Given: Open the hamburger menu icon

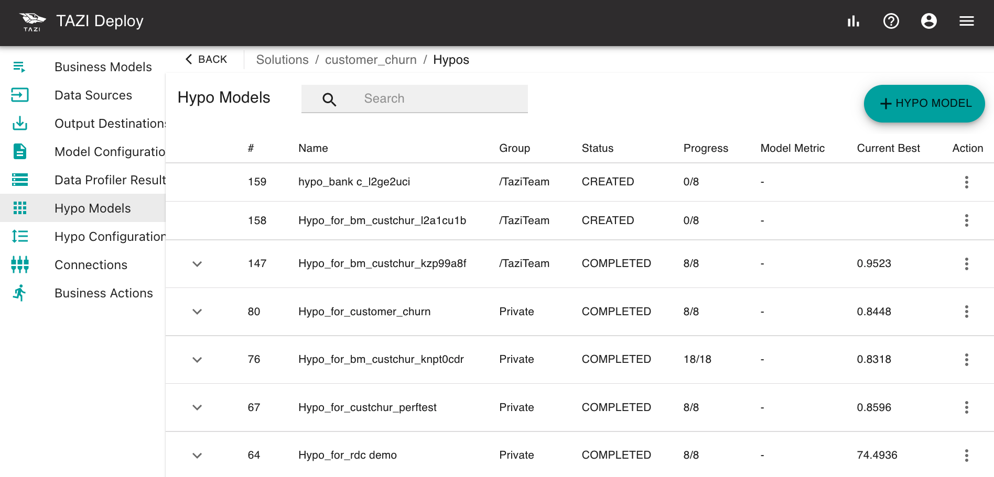Looking at the screenshot, I should (x=967, y=21).
